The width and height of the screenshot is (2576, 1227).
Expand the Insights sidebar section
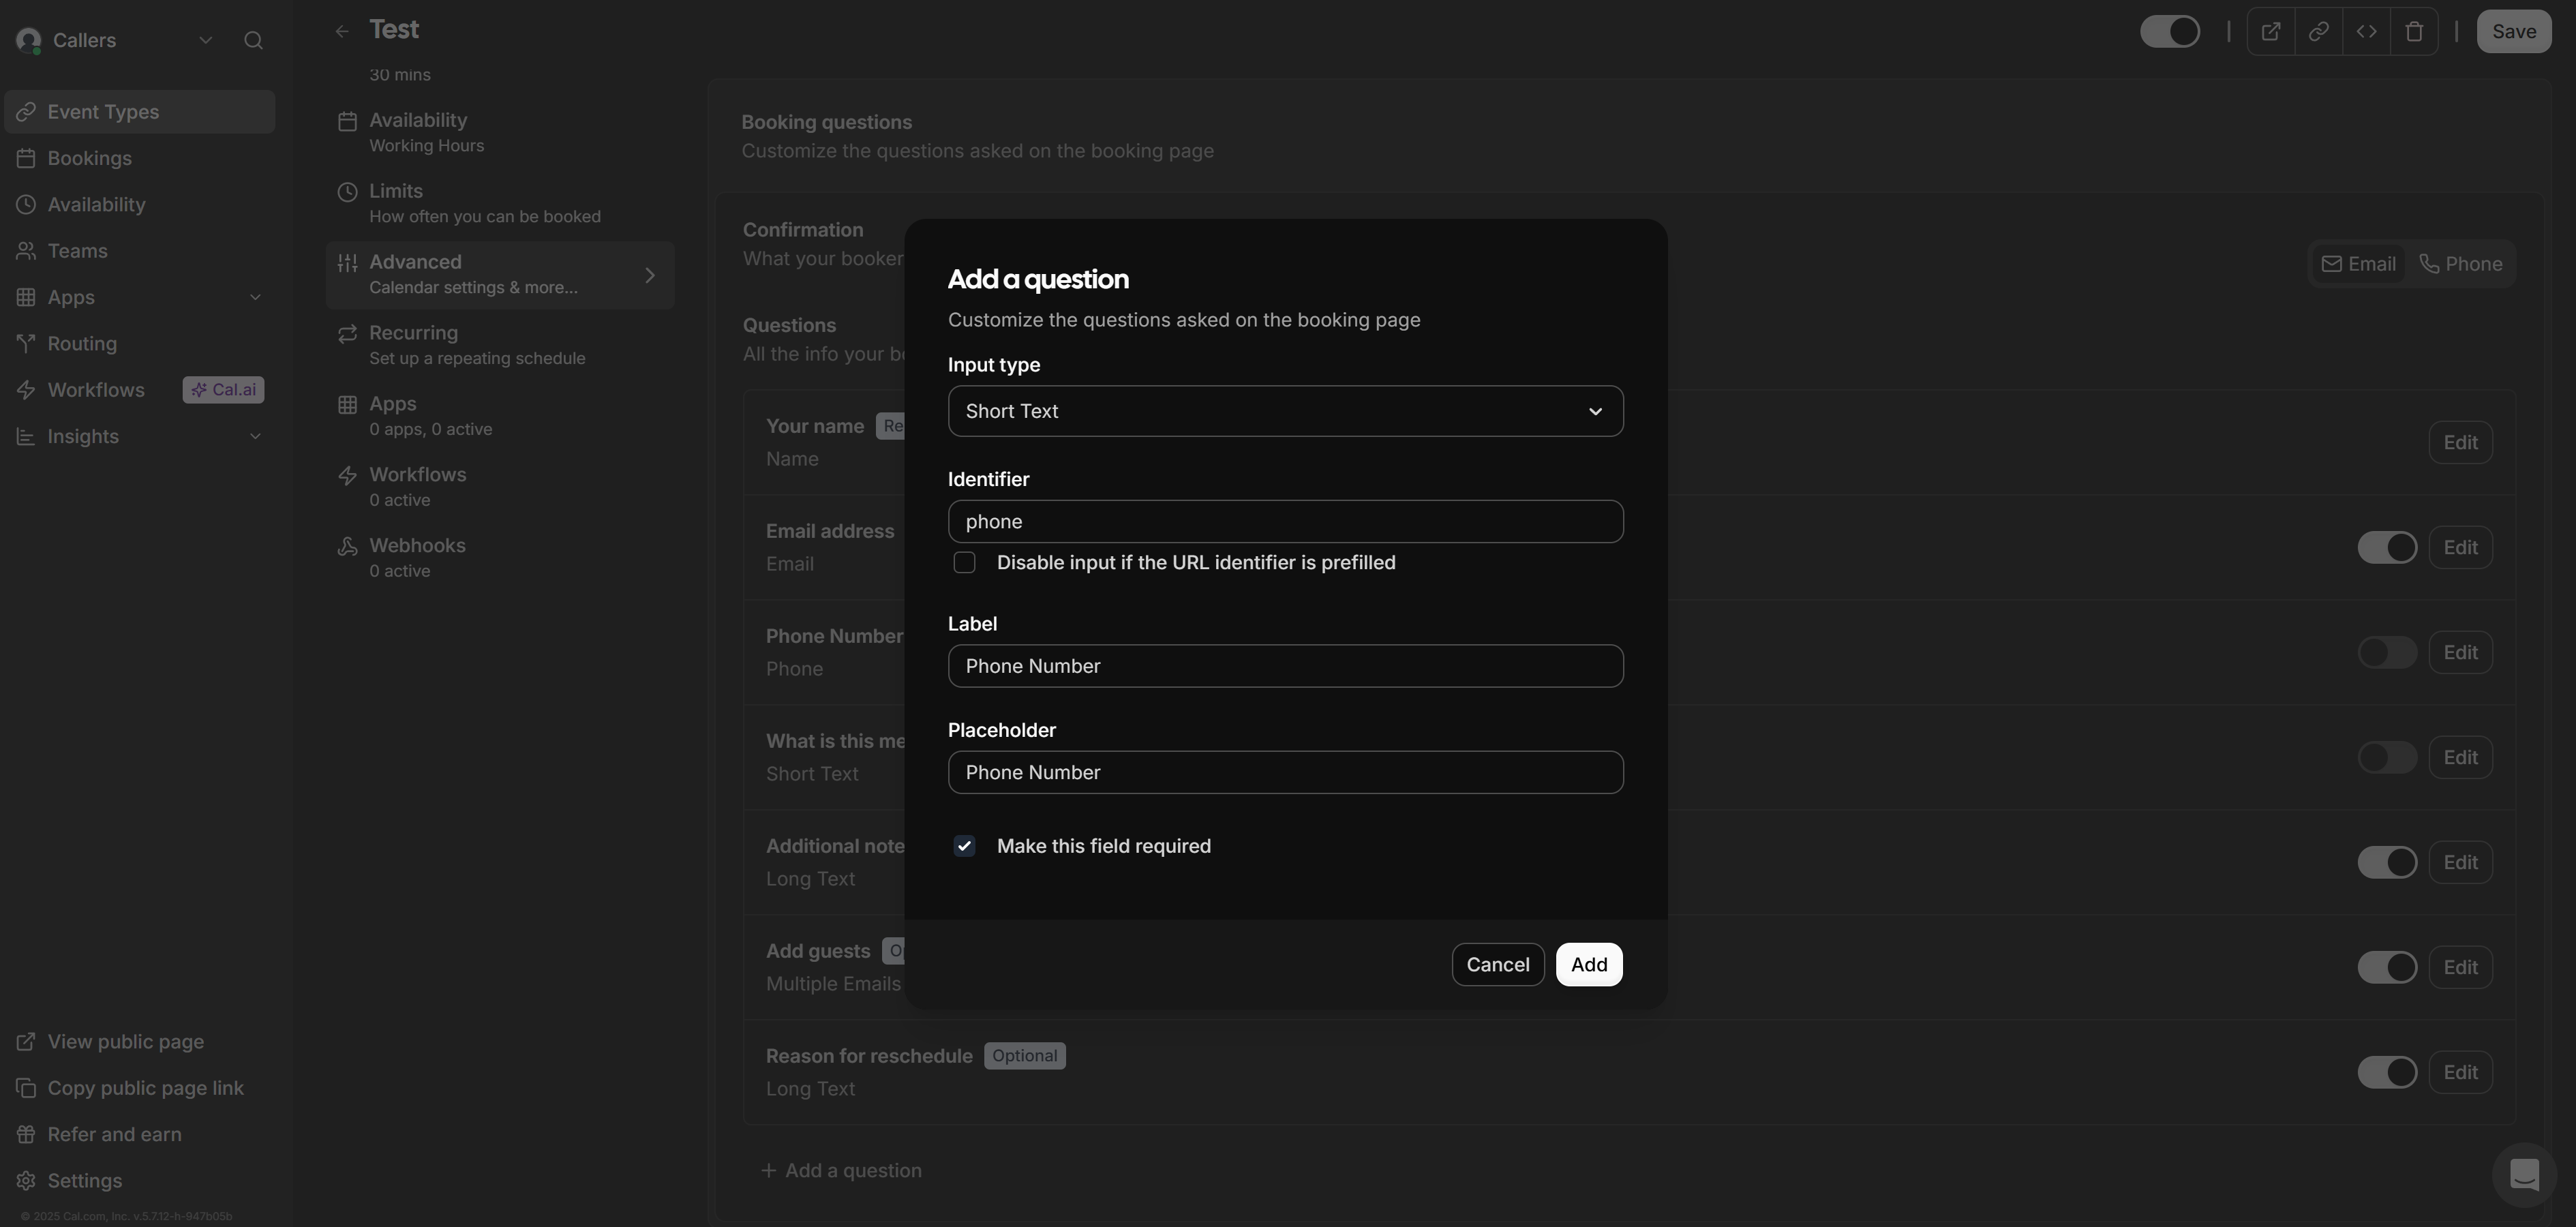pyautogui.click(x=255, y=437)
